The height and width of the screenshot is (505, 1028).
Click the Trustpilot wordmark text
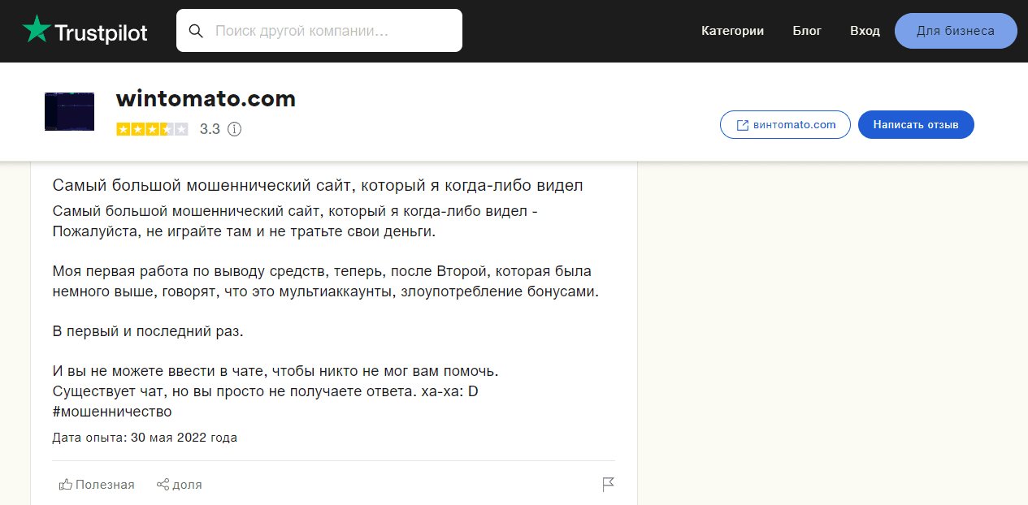[101, 32]
